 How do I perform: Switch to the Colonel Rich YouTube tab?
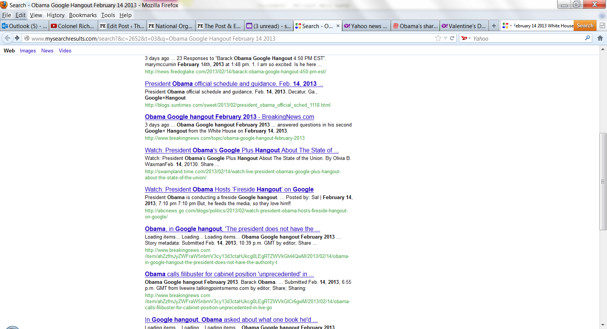72,26
